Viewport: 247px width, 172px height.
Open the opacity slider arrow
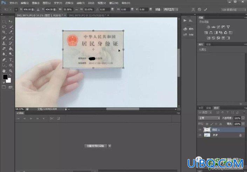pos(243,118)
